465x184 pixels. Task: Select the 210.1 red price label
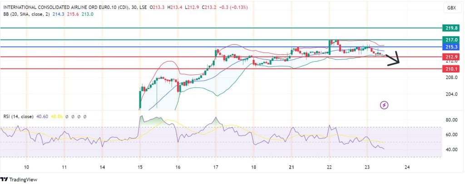[x=451, y=69]
